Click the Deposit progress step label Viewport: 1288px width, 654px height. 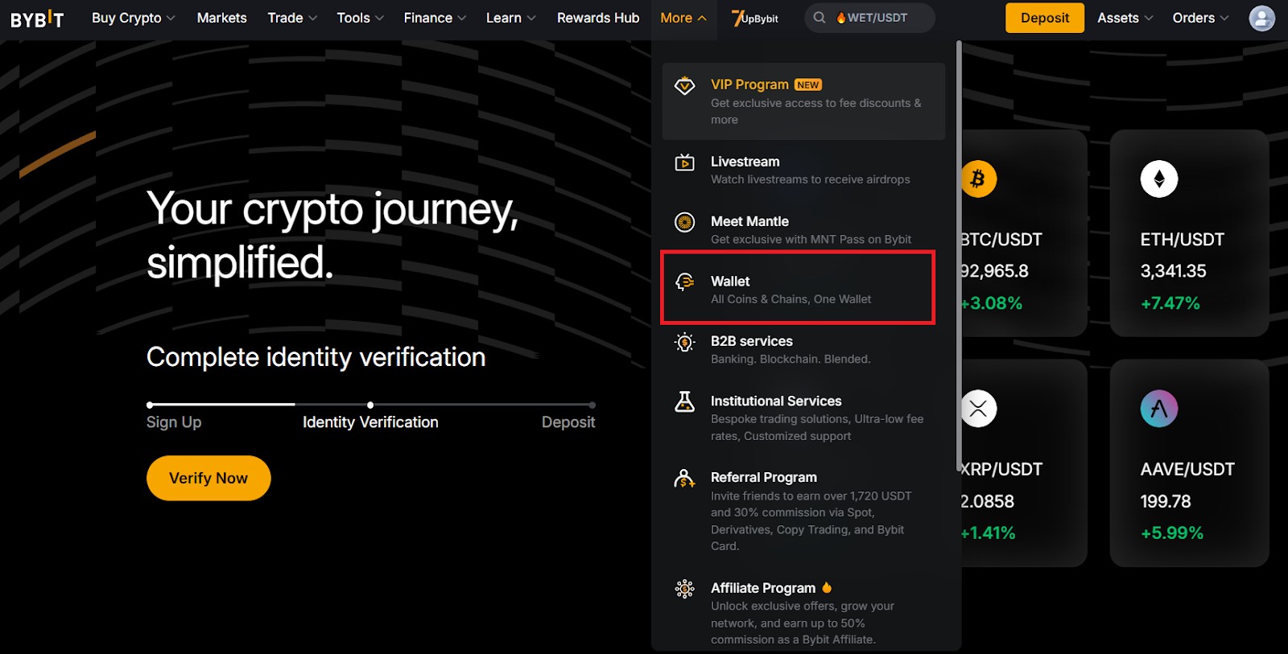[568, 422]
